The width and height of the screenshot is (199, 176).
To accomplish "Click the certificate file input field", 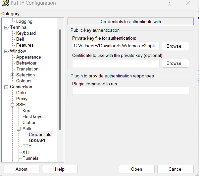I will pos(116,63).
